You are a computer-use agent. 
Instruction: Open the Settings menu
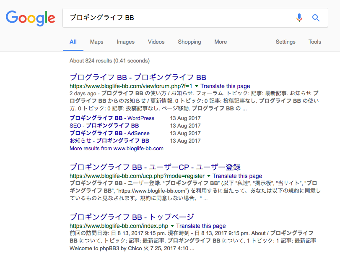tap(285, 42)
